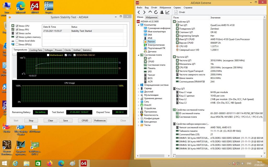Select the TechPowerUp GPU-Z desktop icon
This screenshot has height=167, width=268.
coord(35,148)
